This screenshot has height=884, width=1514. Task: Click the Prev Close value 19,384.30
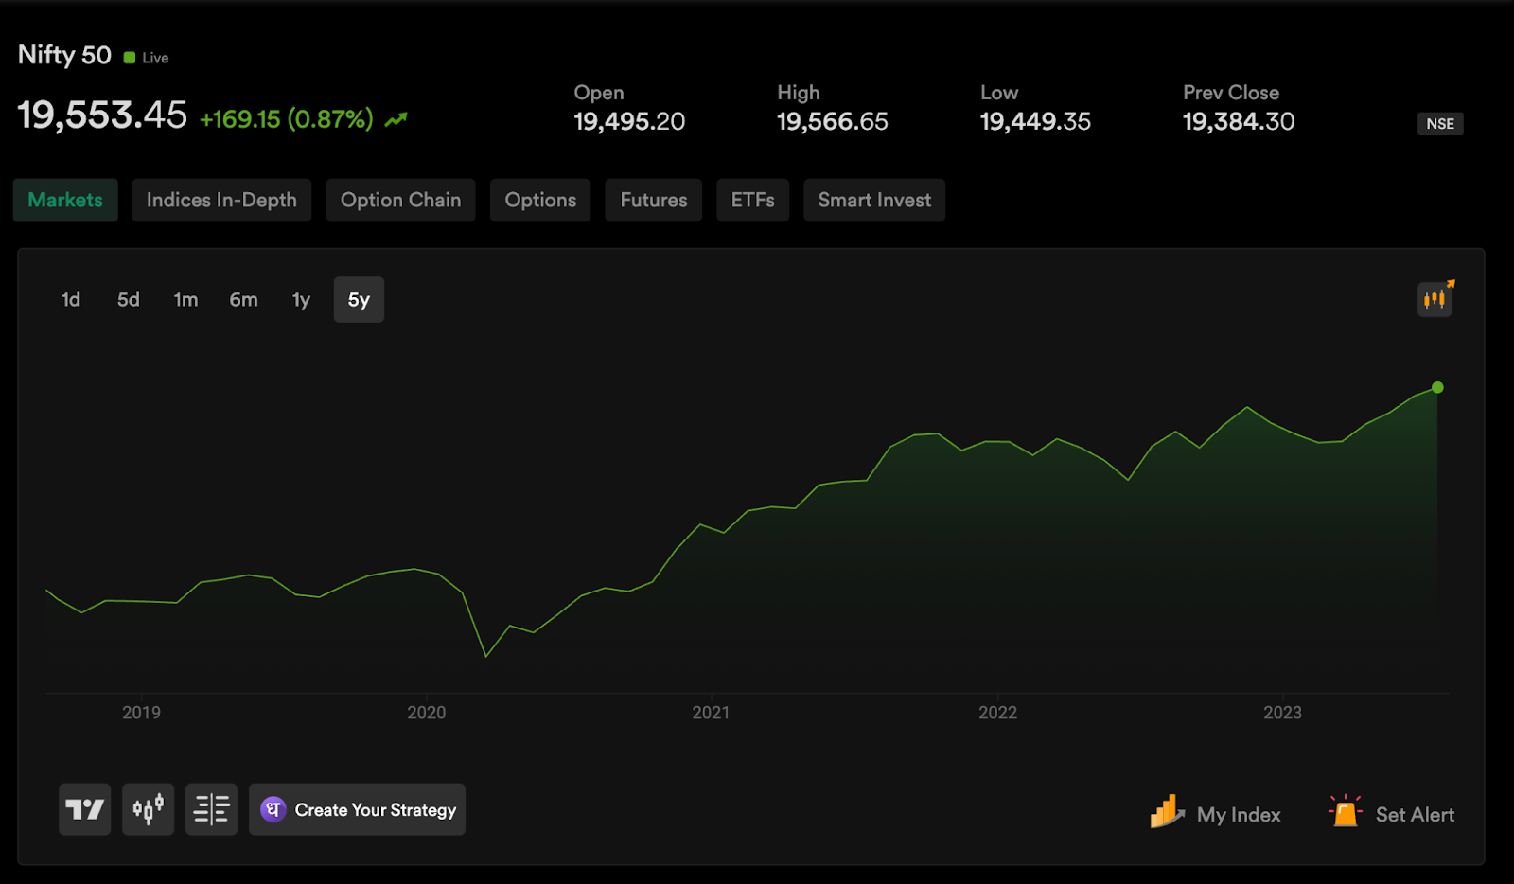(x=1239, y=121)
